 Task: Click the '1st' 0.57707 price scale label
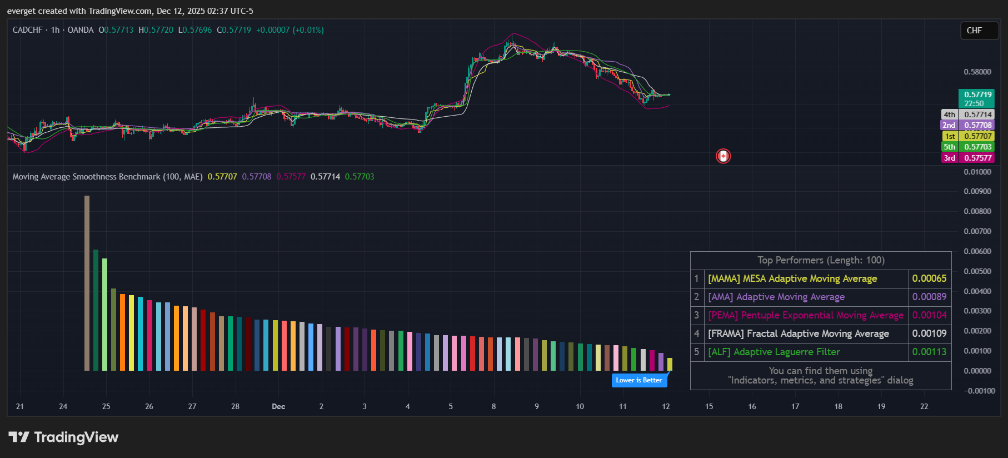(967, 136)
